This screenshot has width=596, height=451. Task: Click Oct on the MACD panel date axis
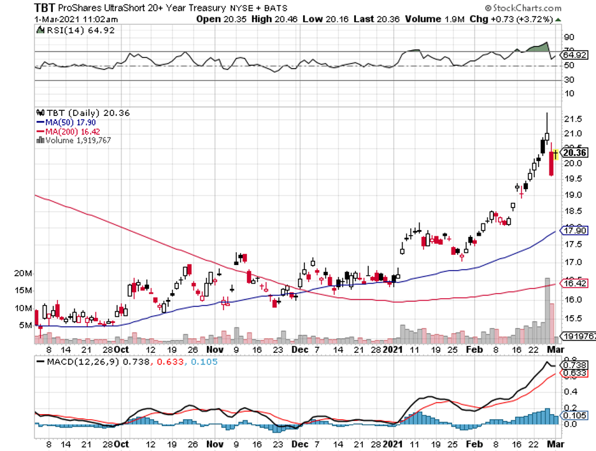point(122,444)
